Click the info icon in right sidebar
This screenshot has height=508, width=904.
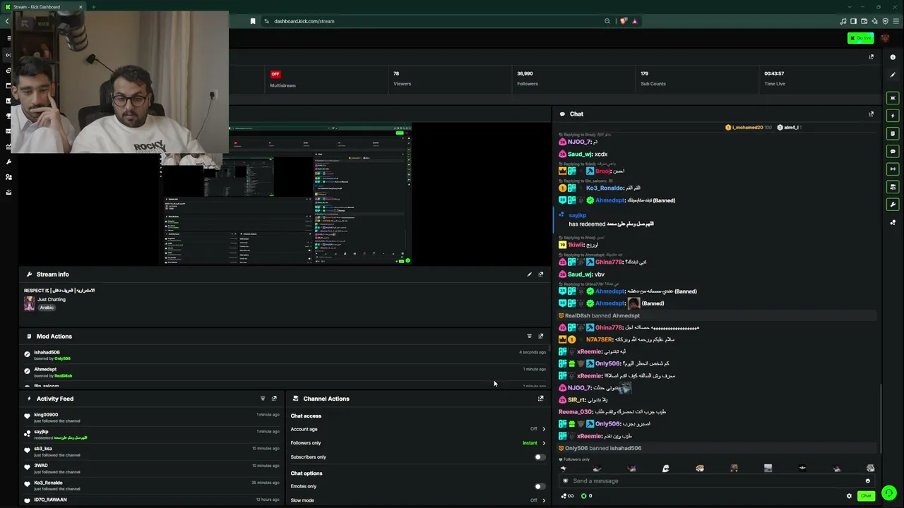pos(893,57)
